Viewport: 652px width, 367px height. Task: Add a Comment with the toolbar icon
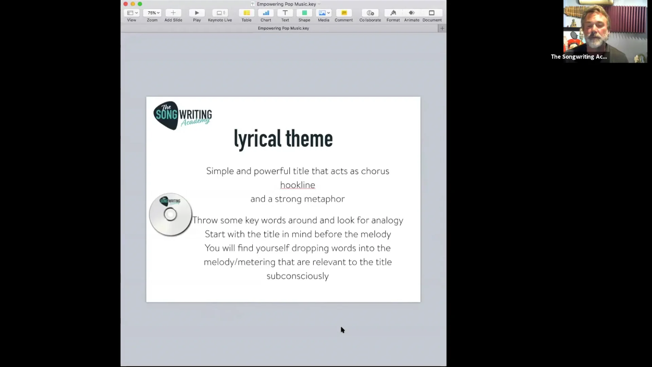point(344,13)
